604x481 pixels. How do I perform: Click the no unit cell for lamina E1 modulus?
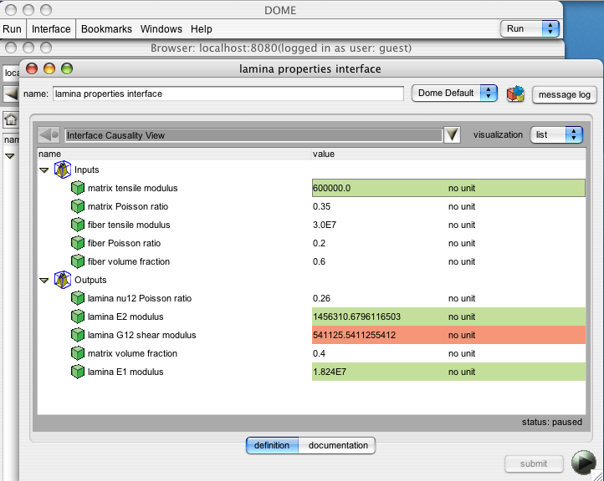462,372
